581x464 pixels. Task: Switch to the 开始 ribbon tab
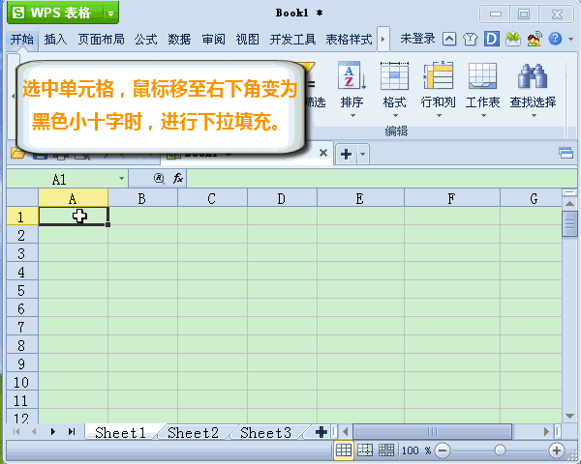(22, 39)
